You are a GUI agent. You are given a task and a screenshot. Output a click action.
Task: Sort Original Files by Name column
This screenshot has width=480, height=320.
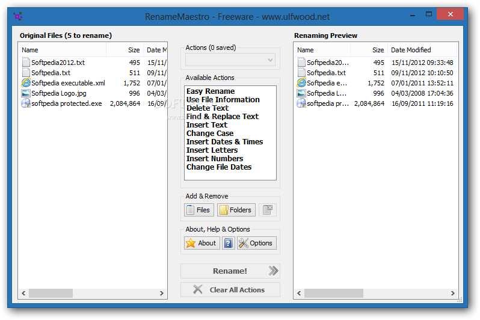point(63,50)
